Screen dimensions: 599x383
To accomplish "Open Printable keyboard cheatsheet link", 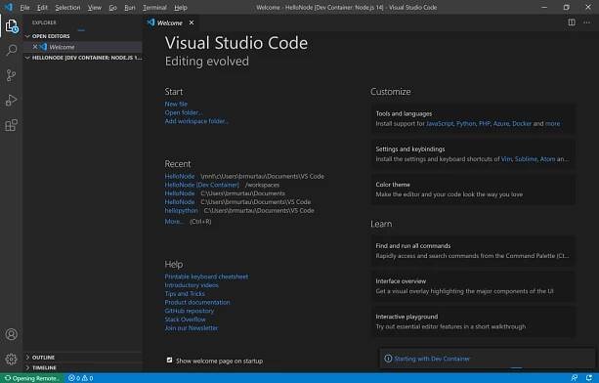I will coord(206,277).
